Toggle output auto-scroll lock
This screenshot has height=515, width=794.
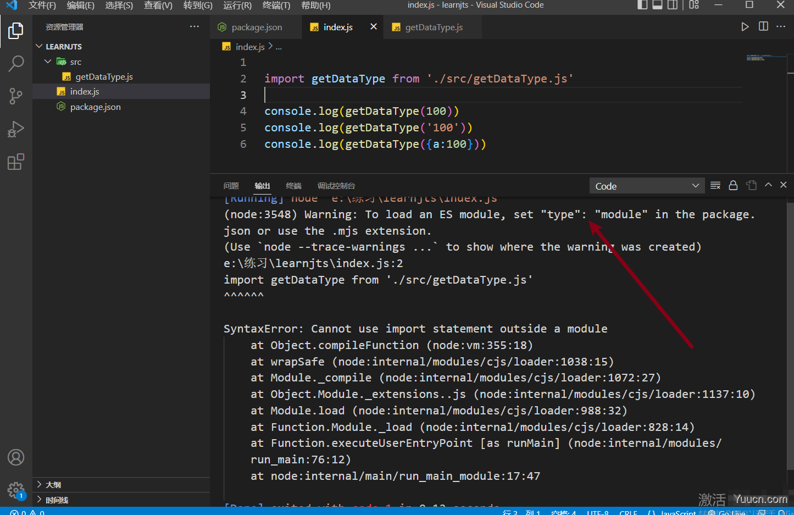click(733, 185)
